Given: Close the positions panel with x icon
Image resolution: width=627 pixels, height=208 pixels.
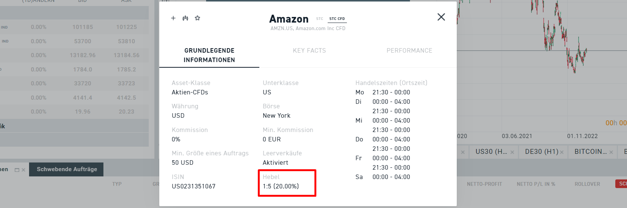Looking at the screenshot, I should point(23,170).
